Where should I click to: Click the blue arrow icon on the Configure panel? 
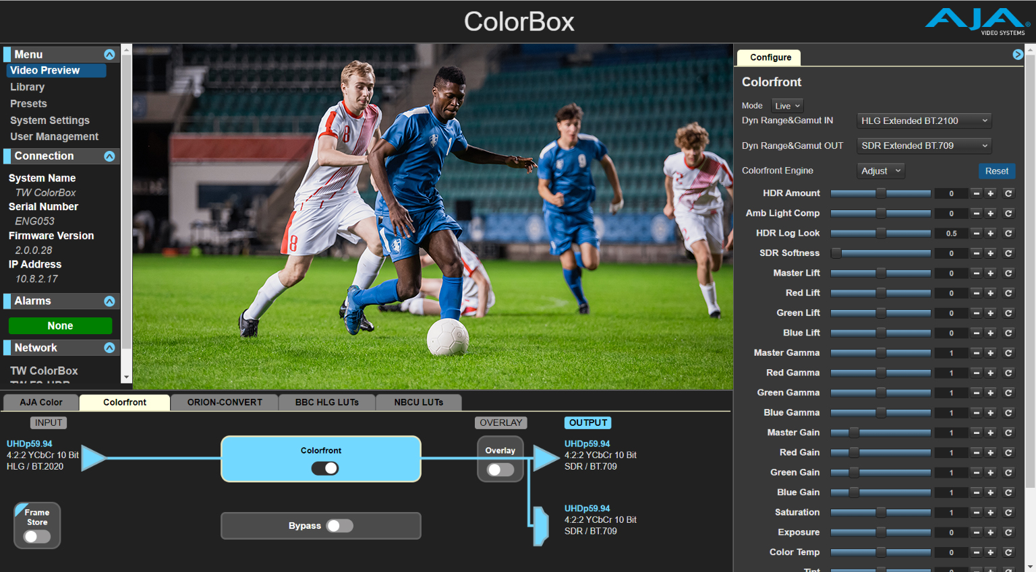(1018, 55)
